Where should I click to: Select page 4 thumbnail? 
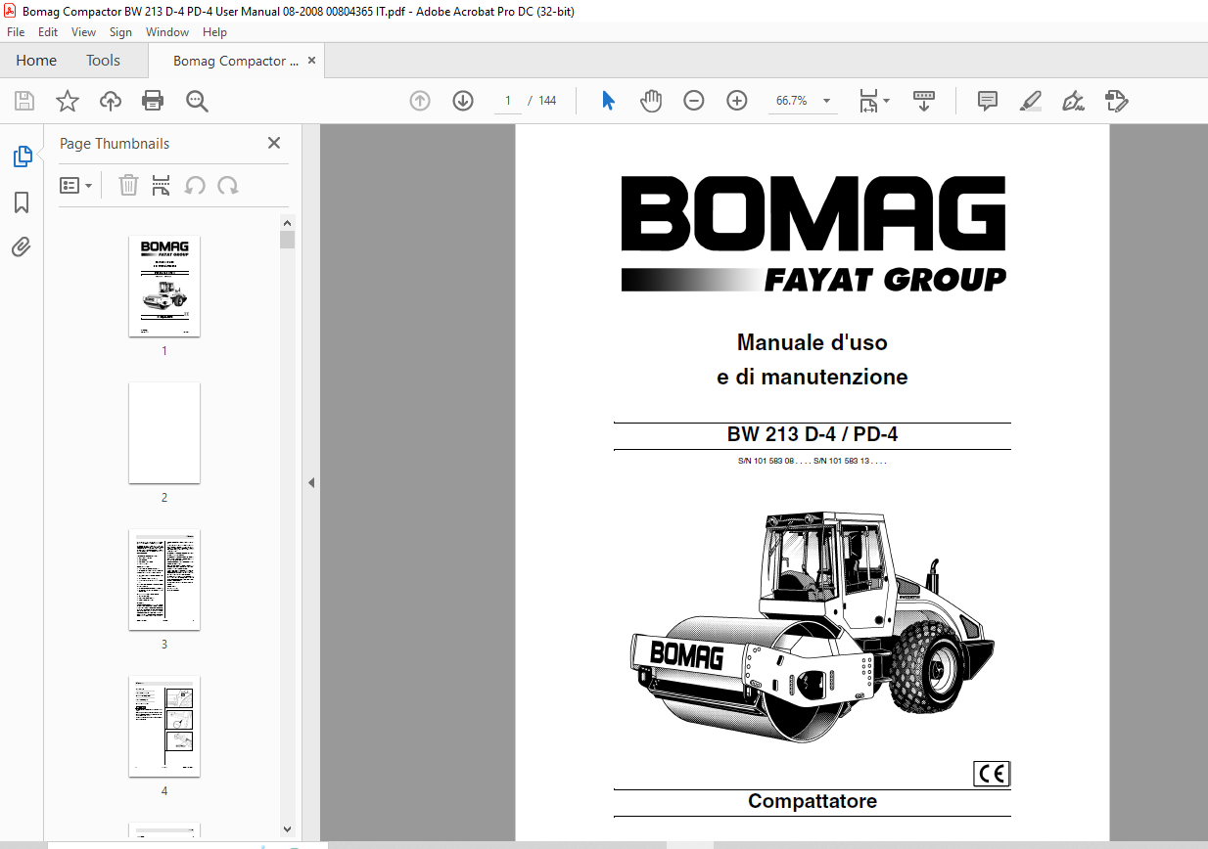(x=164, y=727)
